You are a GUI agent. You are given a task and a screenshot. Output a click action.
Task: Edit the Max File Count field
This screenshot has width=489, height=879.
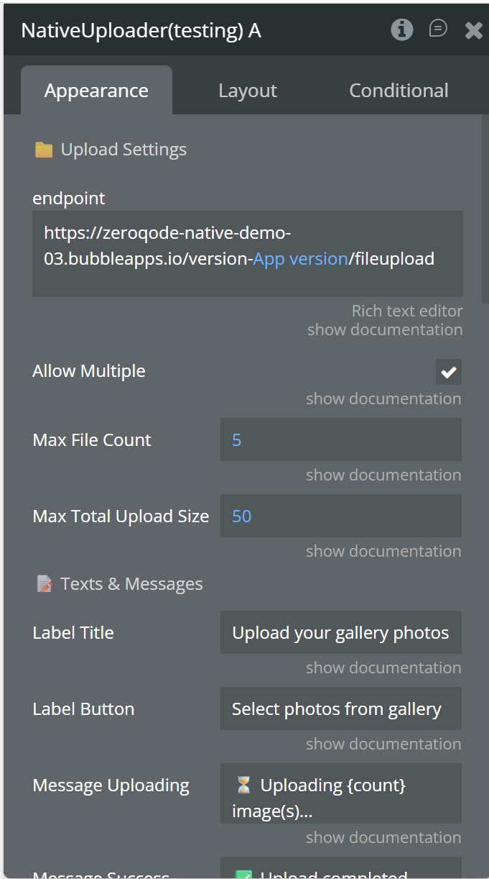pyautogui.click(x=340, y=439)
